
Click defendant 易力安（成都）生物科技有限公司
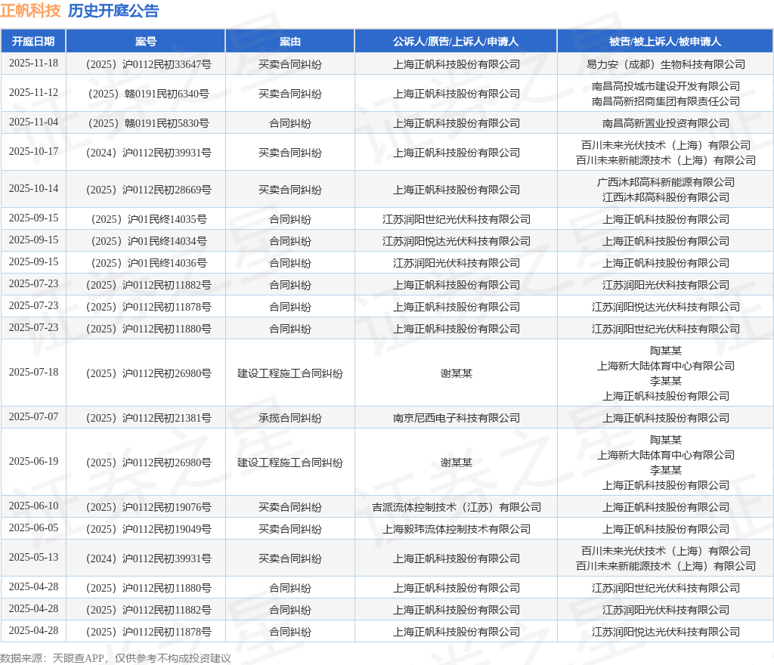[665, 64]
